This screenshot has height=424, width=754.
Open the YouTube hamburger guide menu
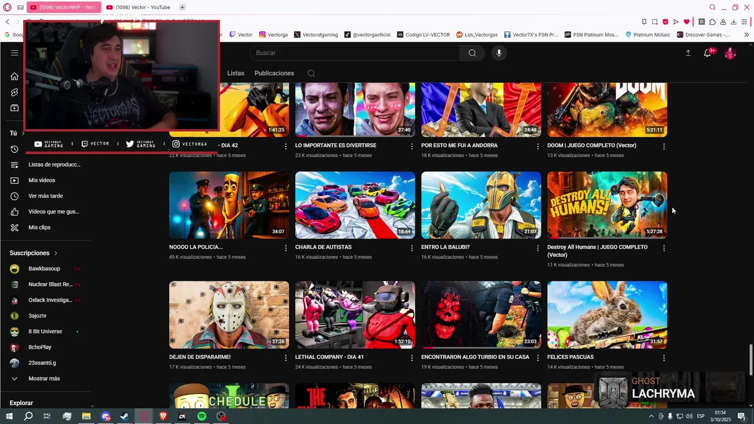coord(14,53)
